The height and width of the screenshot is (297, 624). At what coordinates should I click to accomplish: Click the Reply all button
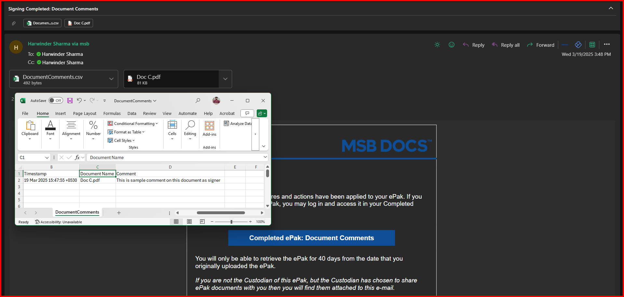point(506,45)
